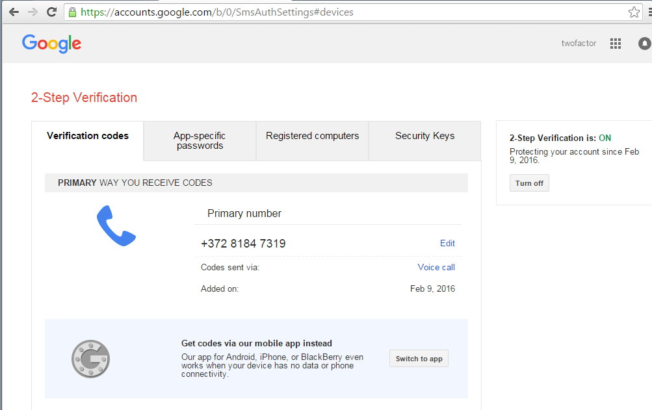This screenshot has height=410, width=652.
Task: Click the HTTPS padlock in the address bar
Action: 72,12
